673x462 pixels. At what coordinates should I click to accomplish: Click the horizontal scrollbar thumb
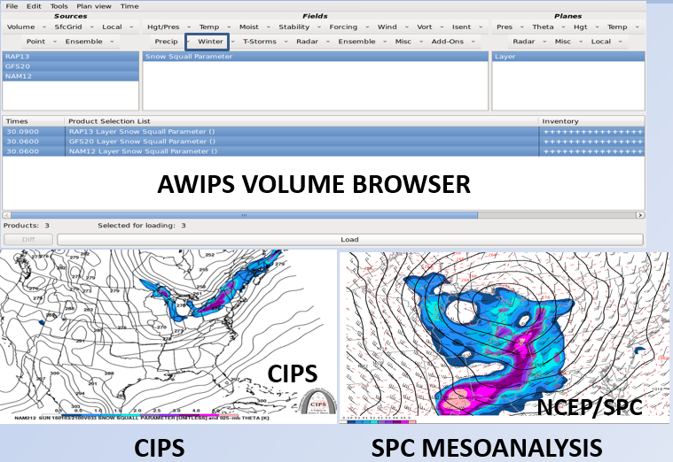(x=244, y=215)
